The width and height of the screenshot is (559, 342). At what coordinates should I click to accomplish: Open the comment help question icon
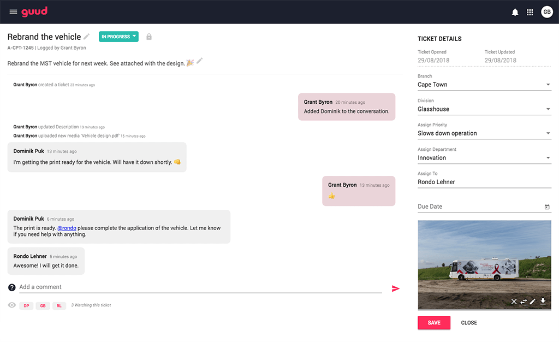pyautogui.click(x=12, y=287)
